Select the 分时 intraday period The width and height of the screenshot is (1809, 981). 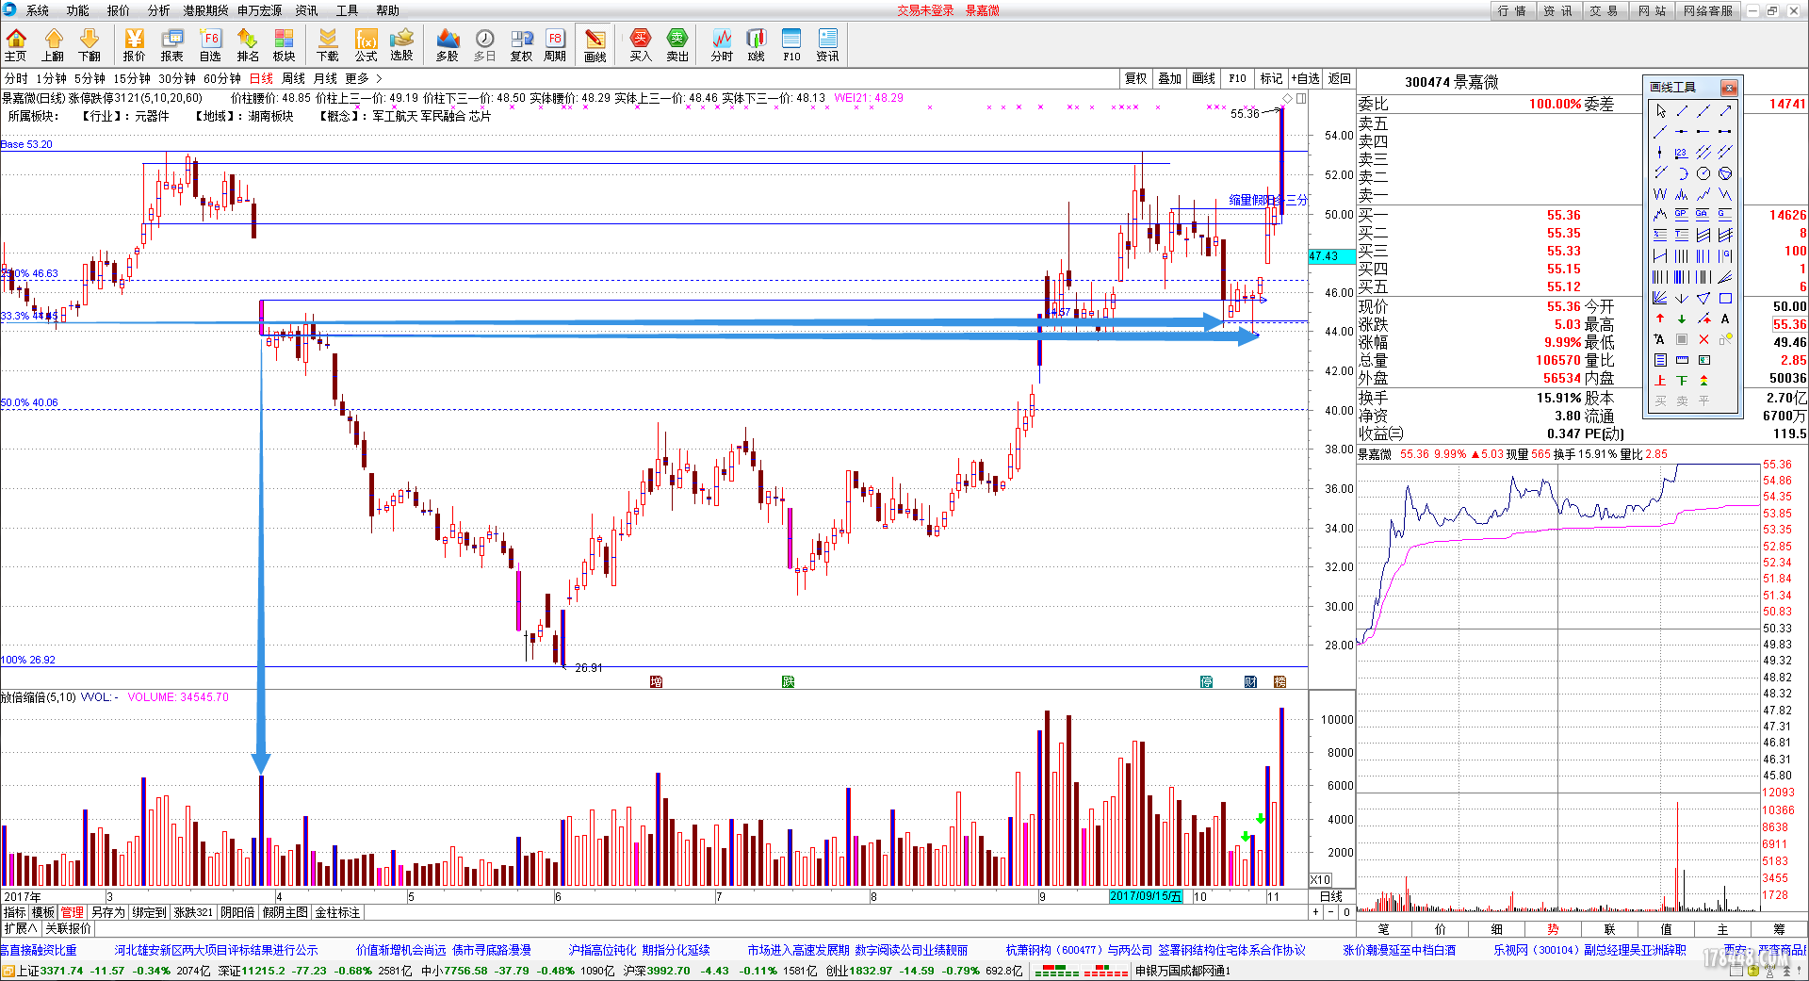pos(16,78)
